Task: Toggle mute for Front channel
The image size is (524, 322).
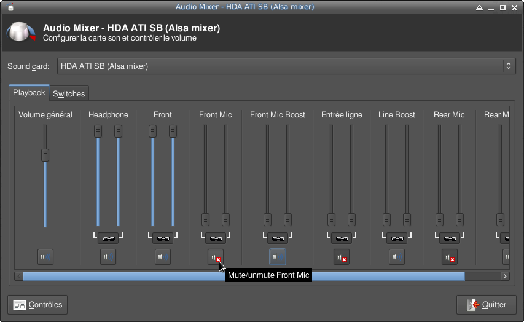Action: (163, 257)
